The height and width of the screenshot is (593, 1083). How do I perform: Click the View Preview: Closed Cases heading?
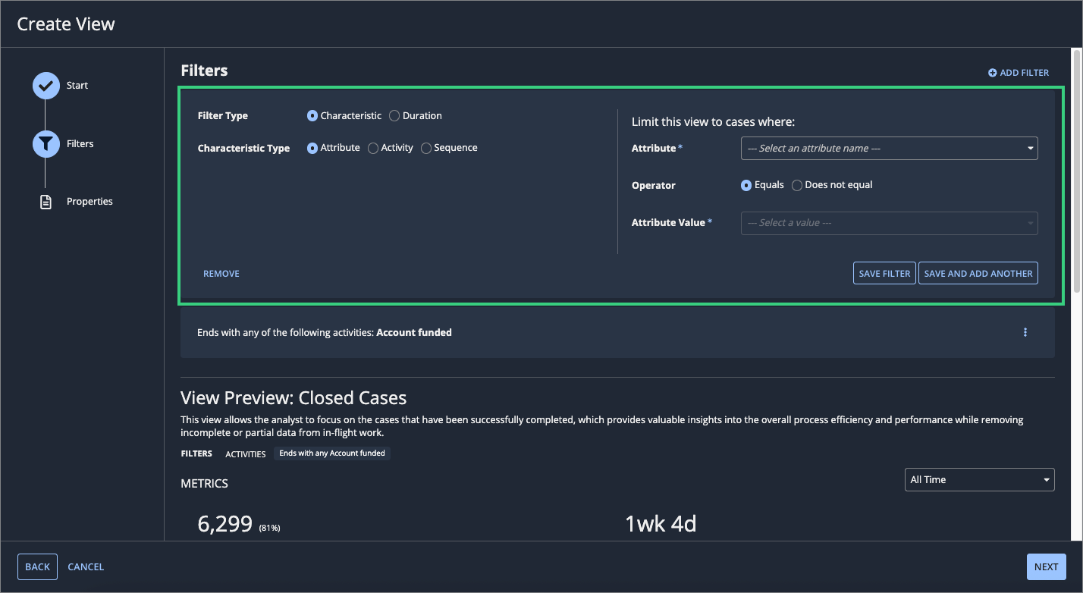pos(294,398)
